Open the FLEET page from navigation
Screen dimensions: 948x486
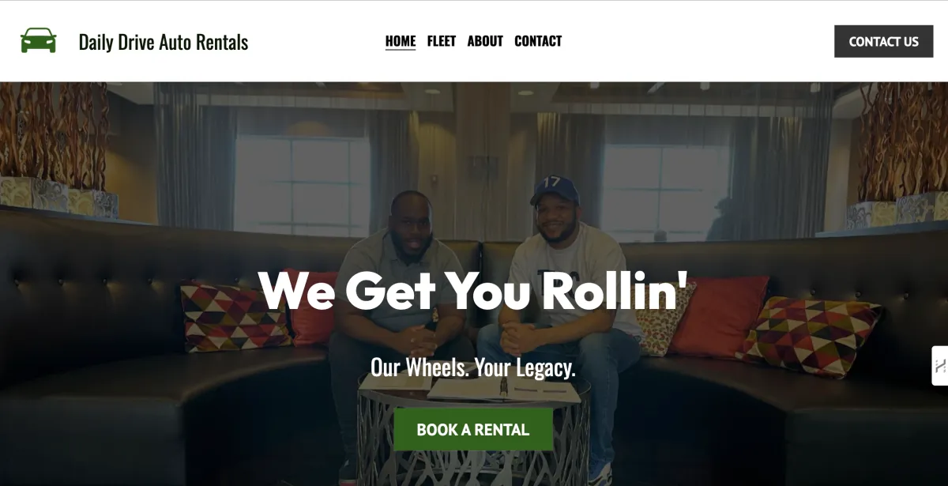(442, 41)
